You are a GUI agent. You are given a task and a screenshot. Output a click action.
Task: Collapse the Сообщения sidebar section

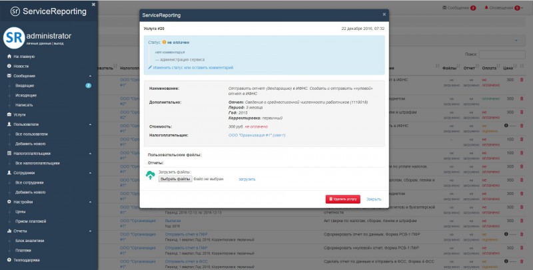[91, 76]
